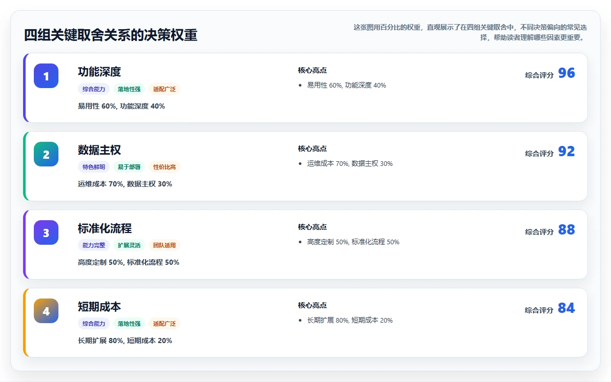This screenshot has width=611, height=382.
Task: Click 核心亮点 heading in 功能深度 card
Action: (x=312, y=71)
